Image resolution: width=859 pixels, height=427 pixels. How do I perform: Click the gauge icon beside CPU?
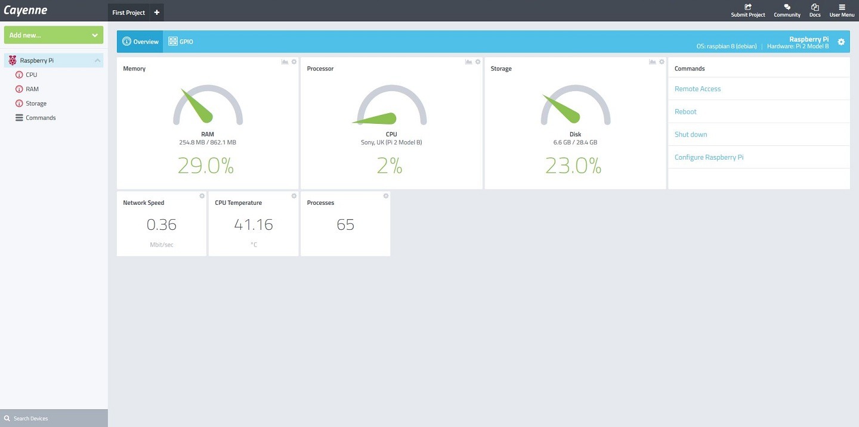tap(19, 75)
